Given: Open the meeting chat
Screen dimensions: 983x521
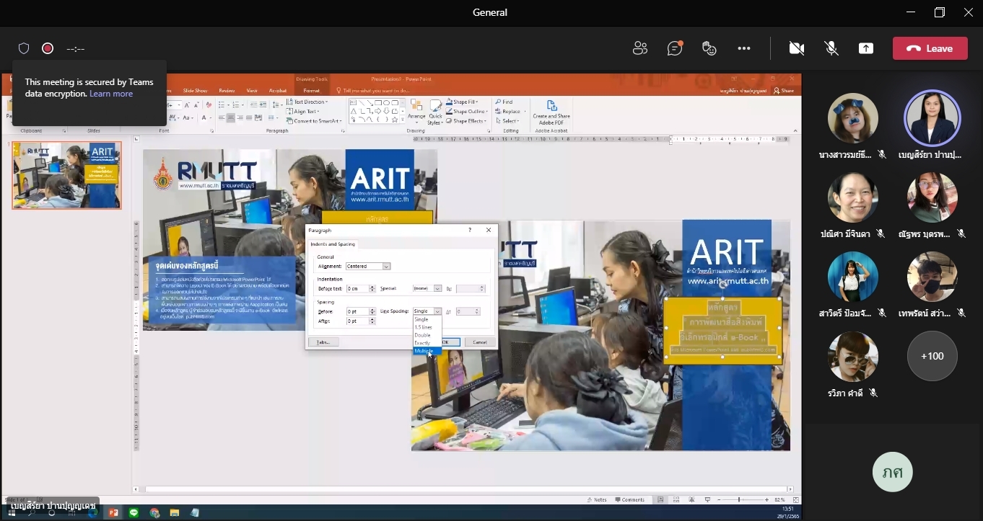Looking at the screenshot, I should (x=675, y=48).
